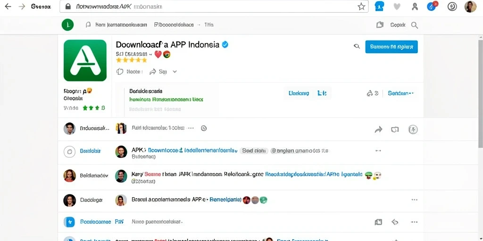The width and height of the screenshot is (483, 241).
Task: Open the blue compass icon with red badge
Action: pyautogui.click(x=432, y=6)
